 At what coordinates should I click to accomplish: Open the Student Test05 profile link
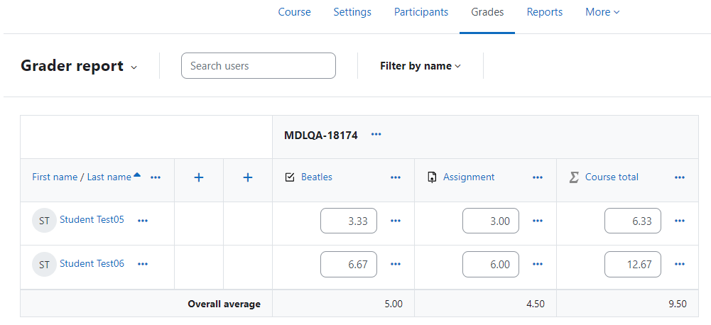[92, 220]
